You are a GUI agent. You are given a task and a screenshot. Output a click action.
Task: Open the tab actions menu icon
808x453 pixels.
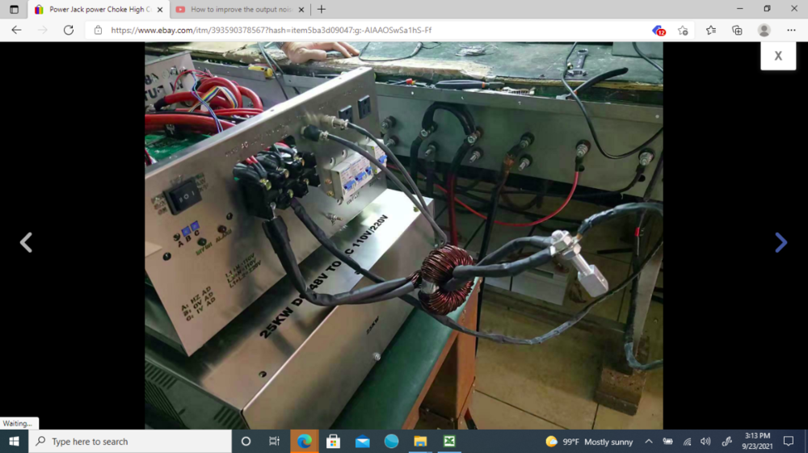tap(14, 9)
